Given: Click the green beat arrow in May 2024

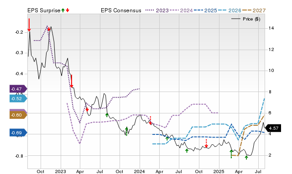Looking at the screenshot, I should pos(167,138).
